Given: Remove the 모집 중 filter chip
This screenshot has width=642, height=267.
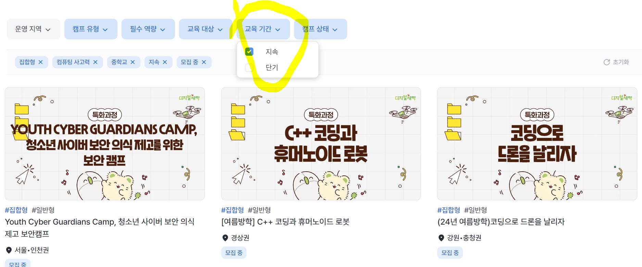Looking at the screenshot, I should [x=204, y=62].
